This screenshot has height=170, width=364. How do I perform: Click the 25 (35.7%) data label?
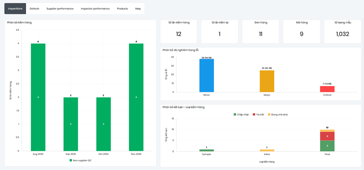tap(267, 69)
